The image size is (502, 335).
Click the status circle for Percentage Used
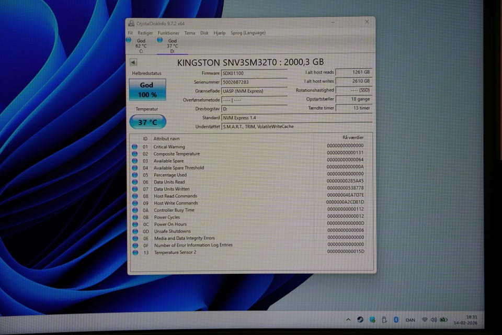coord(135,175)
